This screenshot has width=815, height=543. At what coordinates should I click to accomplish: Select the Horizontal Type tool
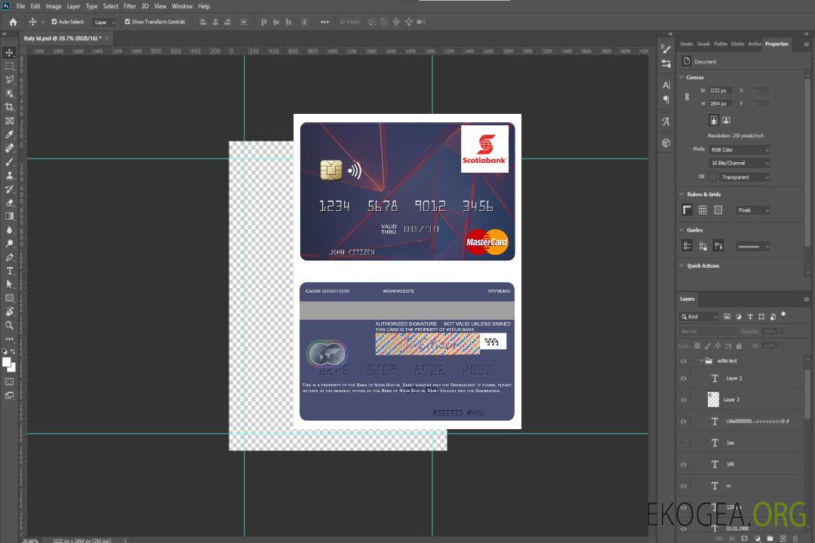click(9, 271)
